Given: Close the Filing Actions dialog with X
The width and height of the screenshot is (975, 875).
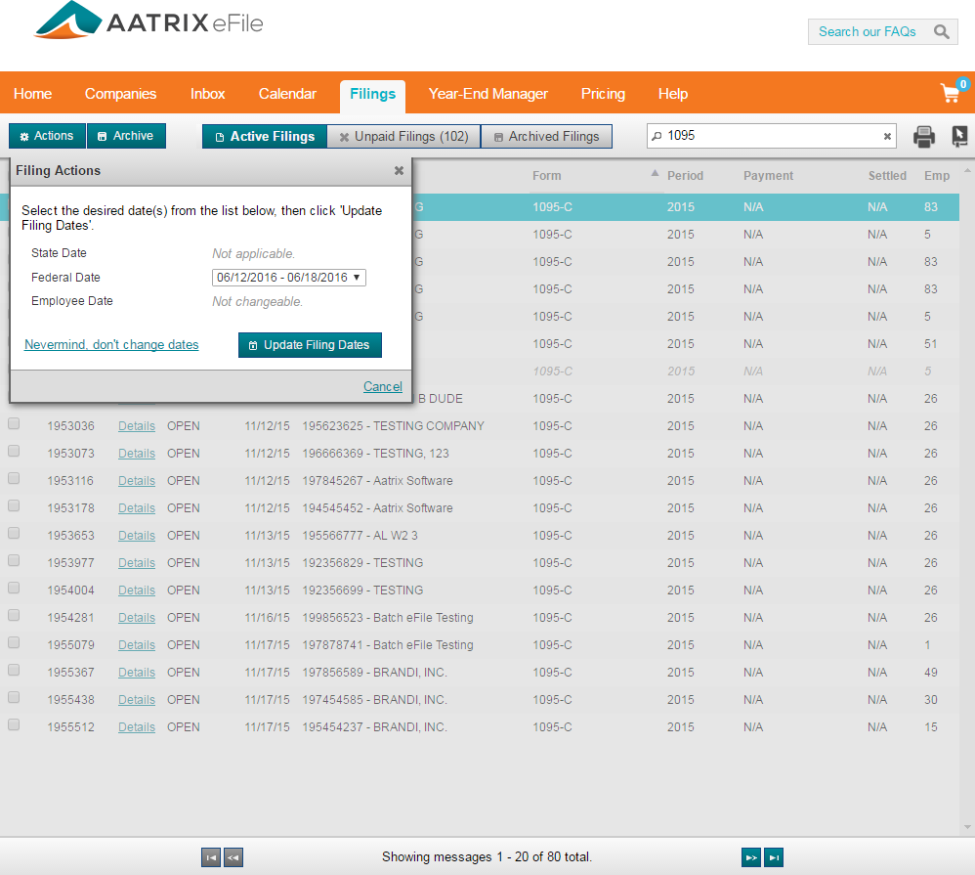Looking at the screenshot, I should pyautogui.click(x=399, y=170).
